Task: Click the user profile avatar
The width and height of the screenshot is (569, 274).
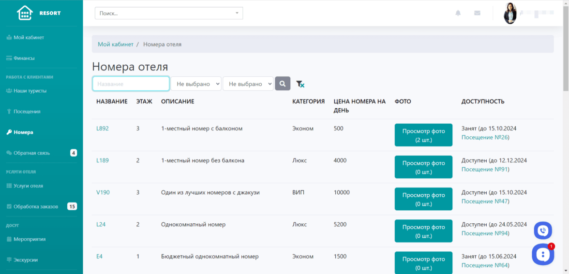Action: 510,14
